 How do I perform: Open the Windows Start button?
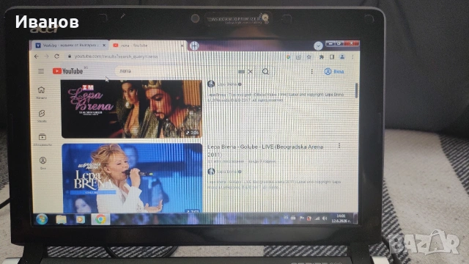(x=42, y=219)
